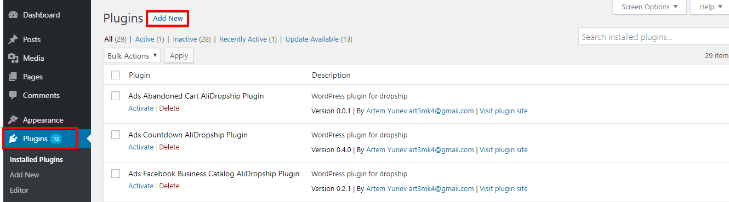Toggle the select-all checkbox in table header
The image size is (729, 202).
click(x=116, y=75)
